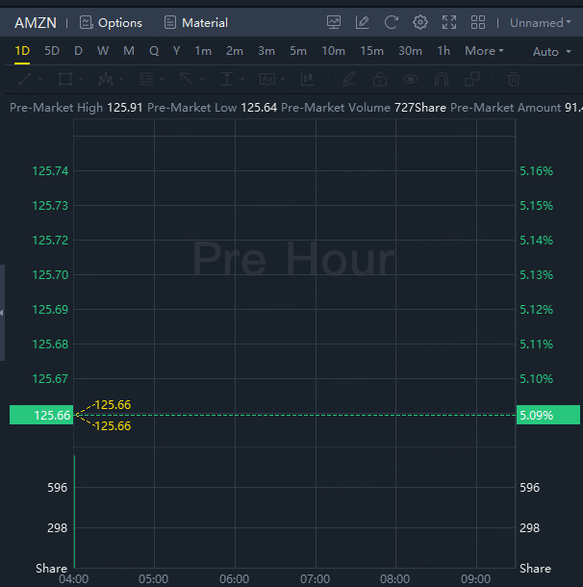The height and width of the screenshot is (587, 583).
Task: Open chart settings gear
Action: [419, 22]
